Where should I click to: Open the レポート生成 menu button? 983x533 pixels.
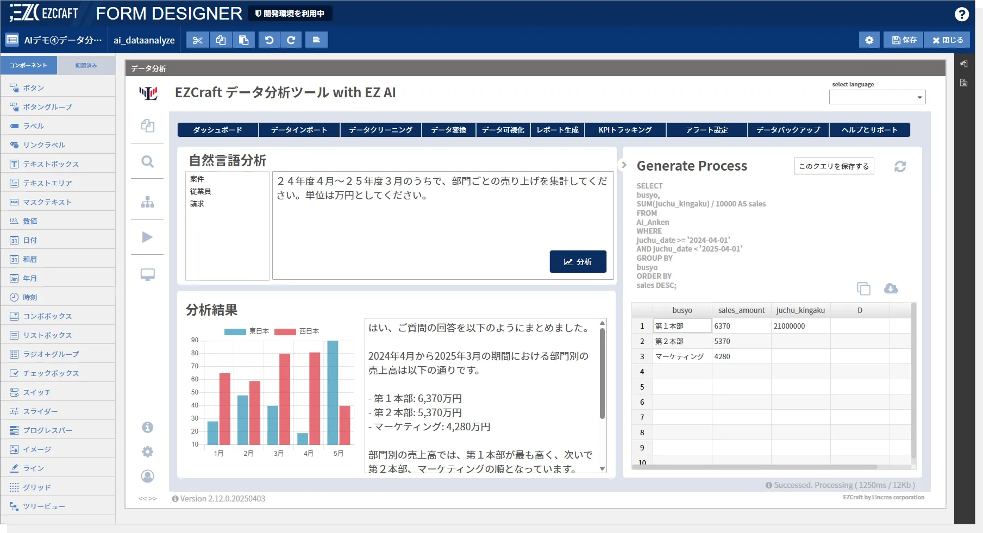[x=558, y=130]
